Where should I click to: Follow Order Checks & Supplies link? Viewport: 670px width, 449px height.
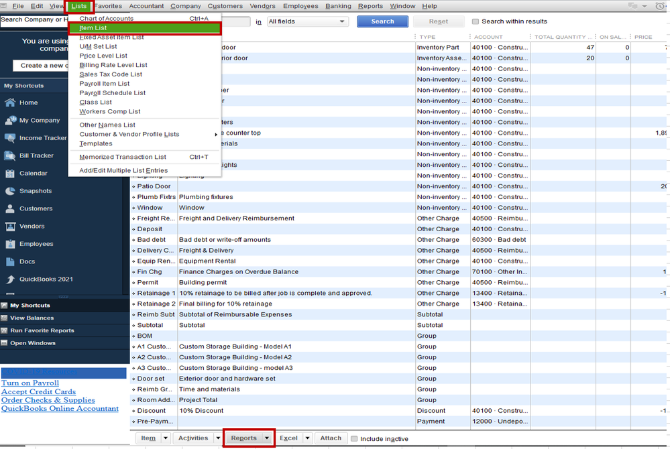tap(48, 400)
